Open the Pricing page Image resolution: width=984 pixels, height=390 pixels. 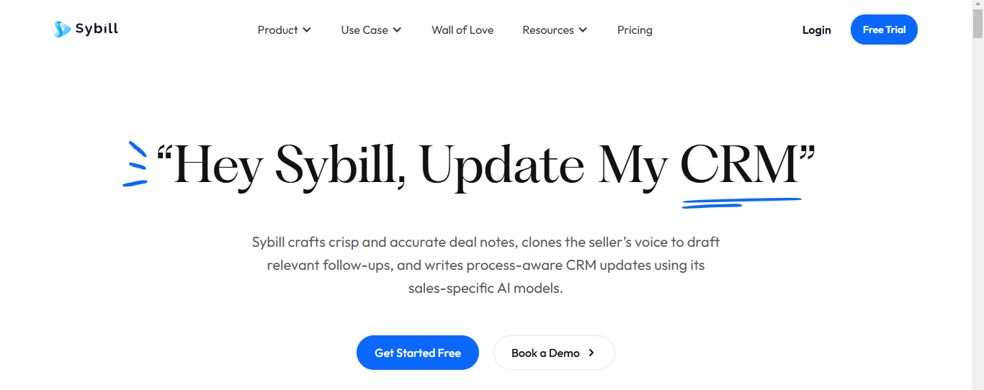(635, 30)
